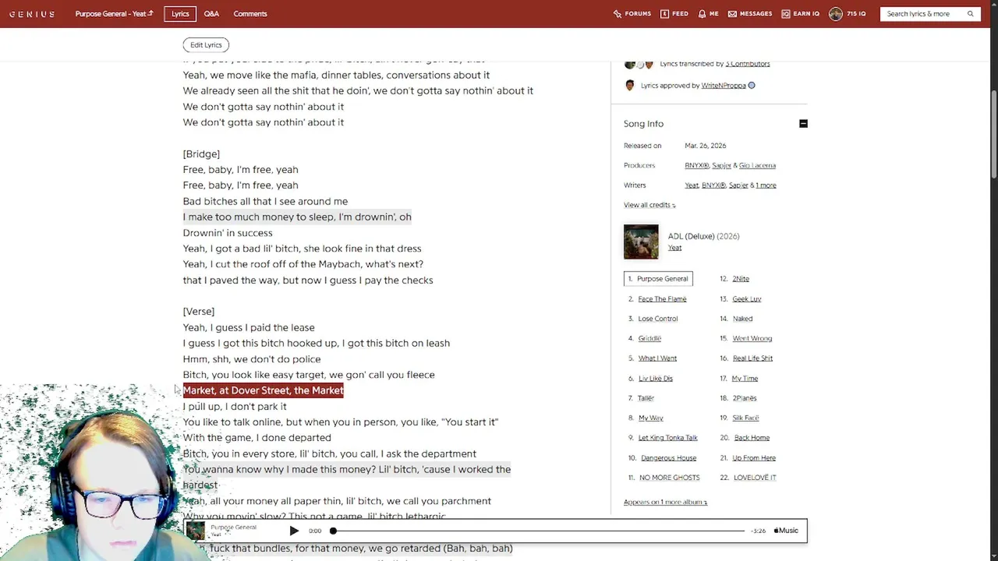Open track 15 Went Wrong
Image resolution: width=998 pixels, height=561 pixels.
[752, 339]
